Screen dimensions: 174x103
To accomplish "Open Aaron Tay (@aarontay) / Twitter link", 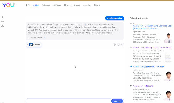I will pyautogui.click(x=148, y=67).
